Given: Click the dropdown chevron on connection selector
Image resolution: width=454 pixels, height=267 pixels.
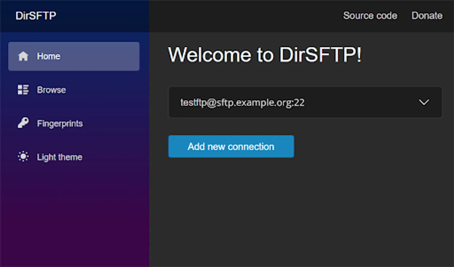Looking at the screenshot, I should click(424, 102).
